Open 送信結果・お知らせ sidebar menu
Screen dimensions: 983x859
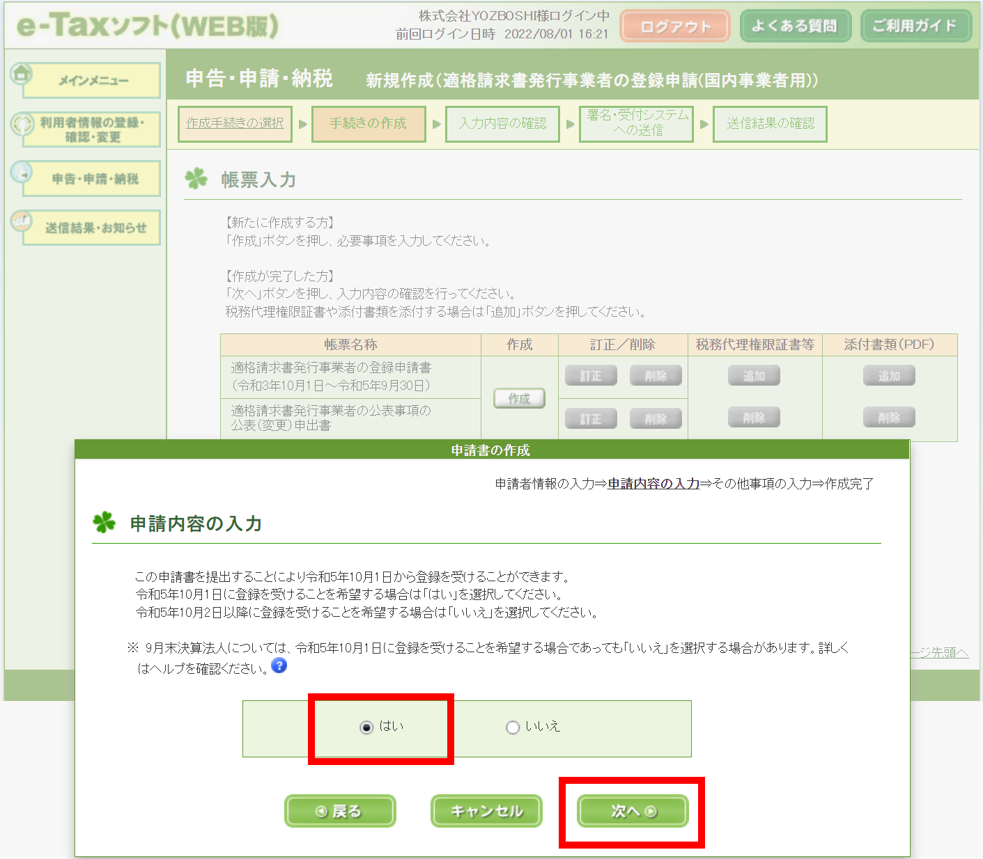(92, 228)
